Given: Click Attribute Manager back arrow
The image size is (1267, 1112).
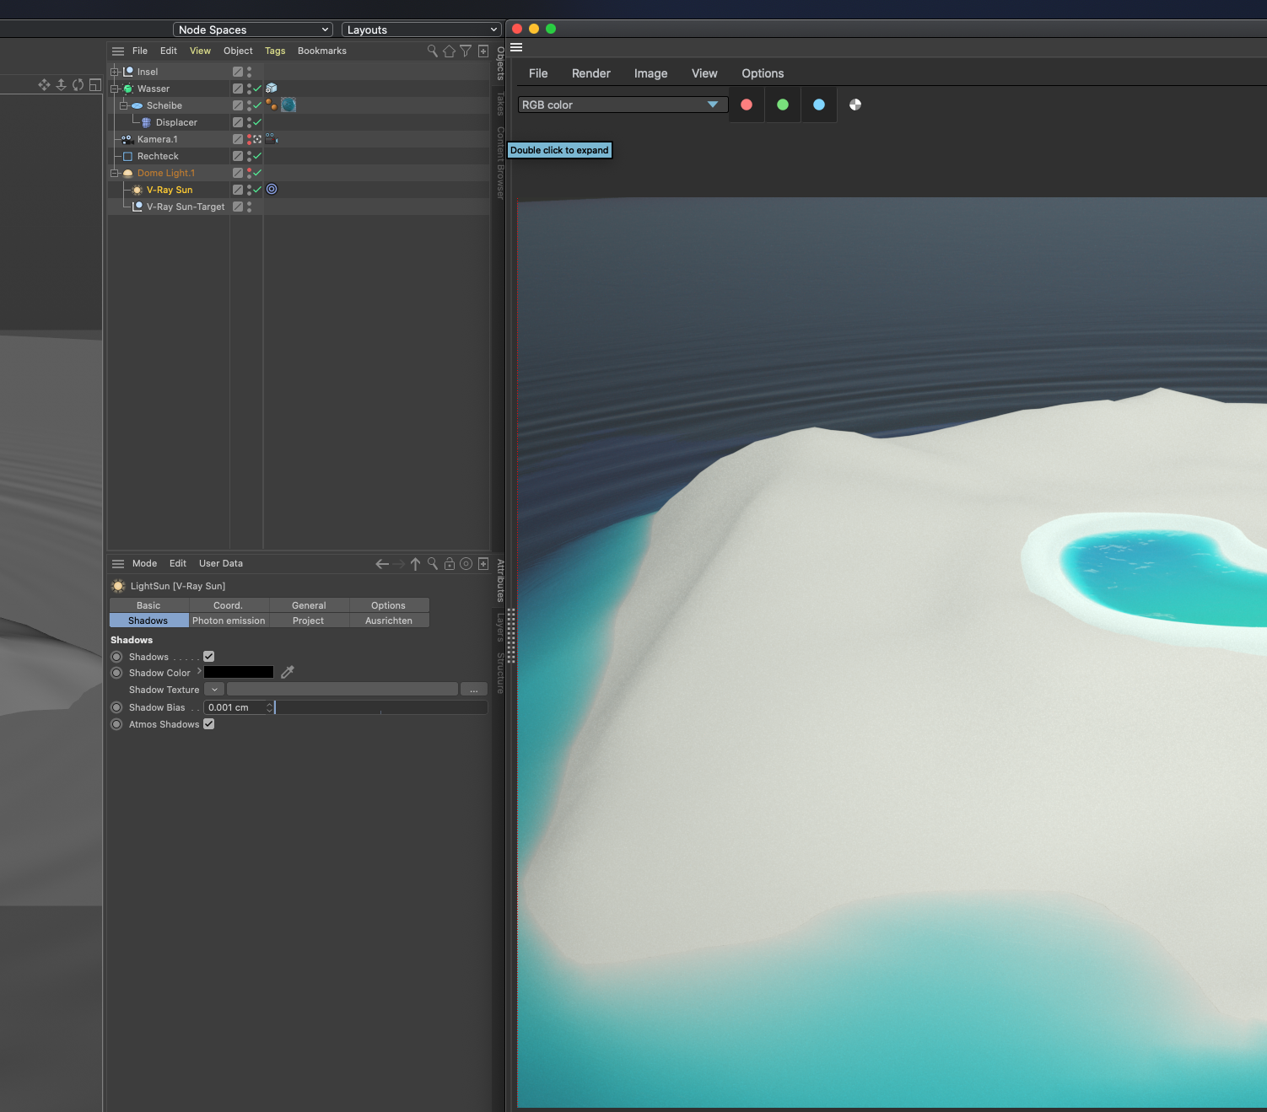Looking at the screenshot, I should (x=382, y=564).
